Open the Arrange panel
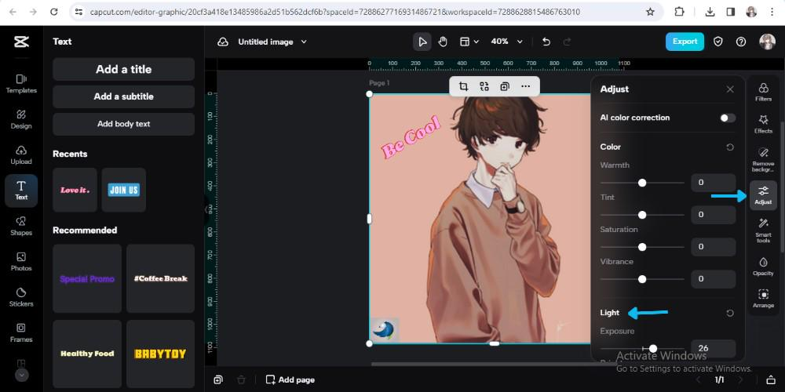 coord(763,299)
